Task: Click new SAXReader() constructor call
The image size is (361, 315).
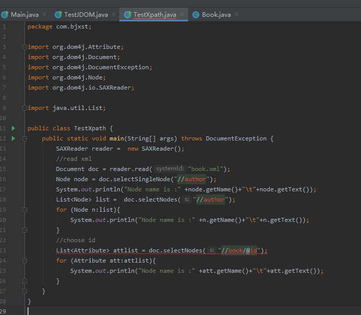Action: coord(154,149)
